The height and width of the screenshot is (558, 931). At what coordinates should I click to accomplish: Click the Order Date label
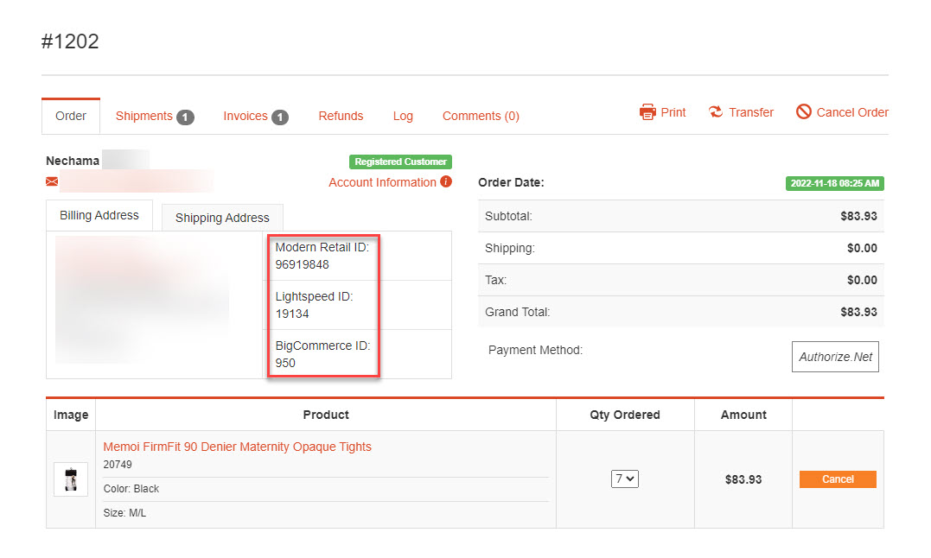click(511, 182)
